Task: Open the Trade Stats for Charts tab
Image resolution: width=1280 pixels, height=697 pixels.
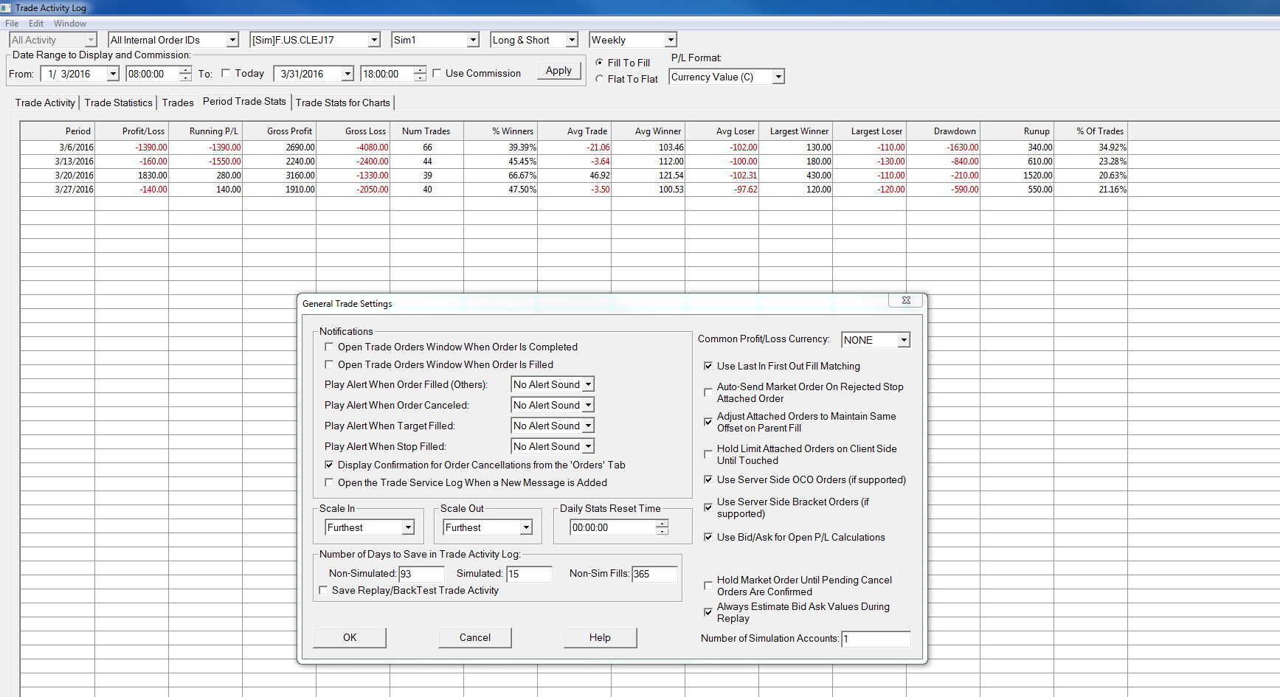Action: 342,103
